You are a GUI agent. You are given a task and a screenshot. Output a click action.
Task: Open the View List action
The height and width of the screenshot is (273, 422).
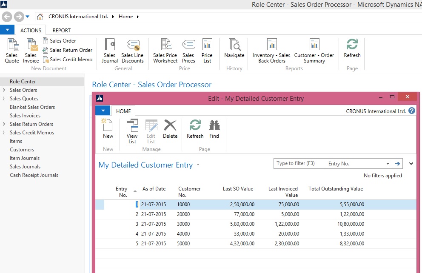pos(132,131)
